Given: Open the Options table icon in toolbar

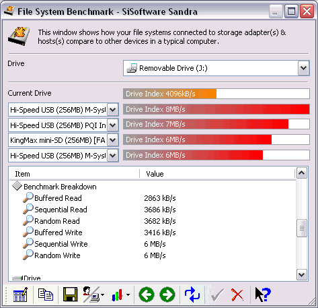Looking at the screenshot, I should 20,295.
